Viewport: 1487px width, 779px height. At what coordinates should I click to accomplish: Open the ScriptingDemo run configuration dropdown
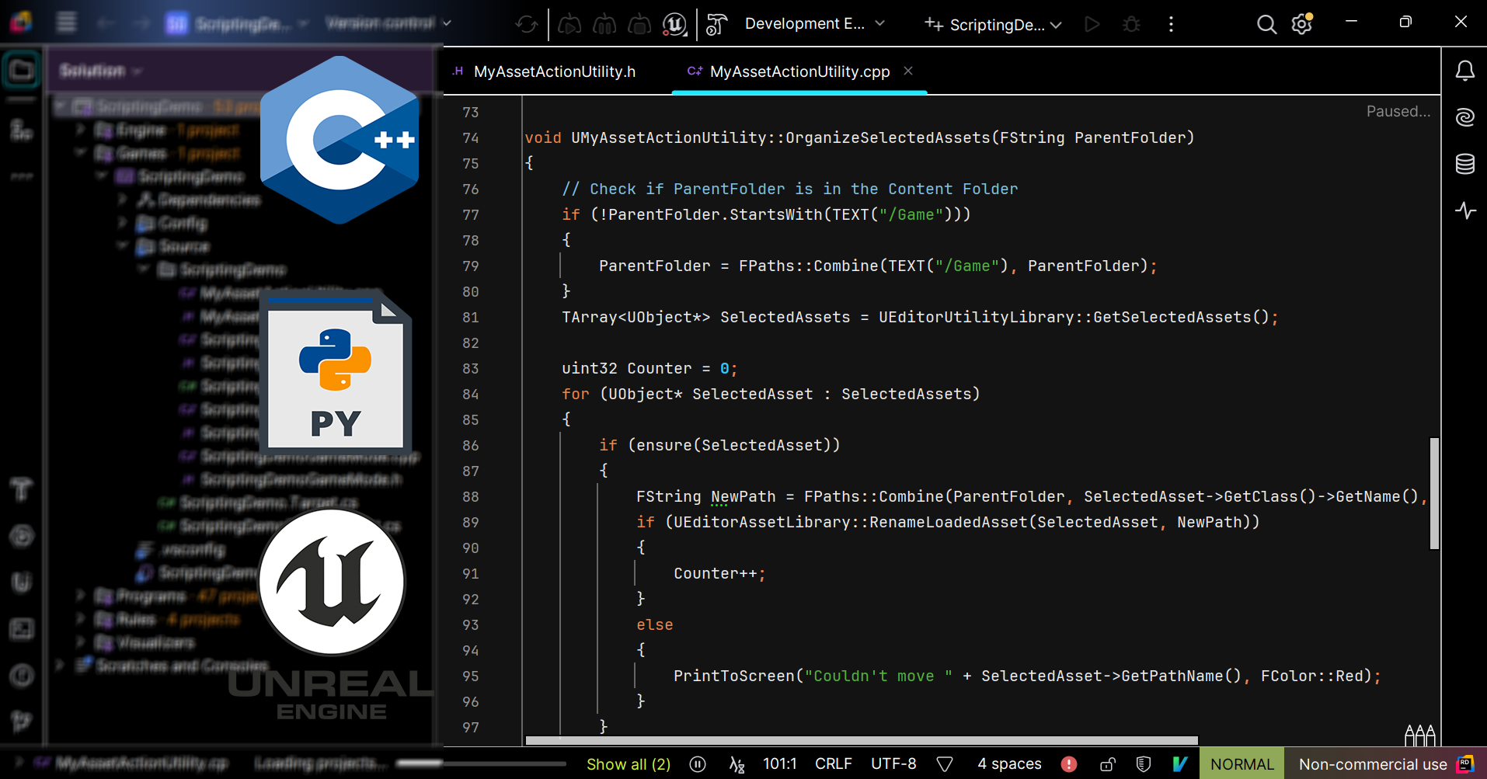click(x=994, y=24)
